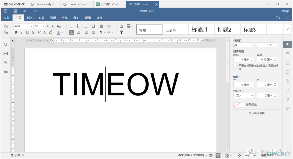The height and width of the screenshot is (159, 293).
Task: Open the font size 96 dropdown
Action: coord(43,26)
